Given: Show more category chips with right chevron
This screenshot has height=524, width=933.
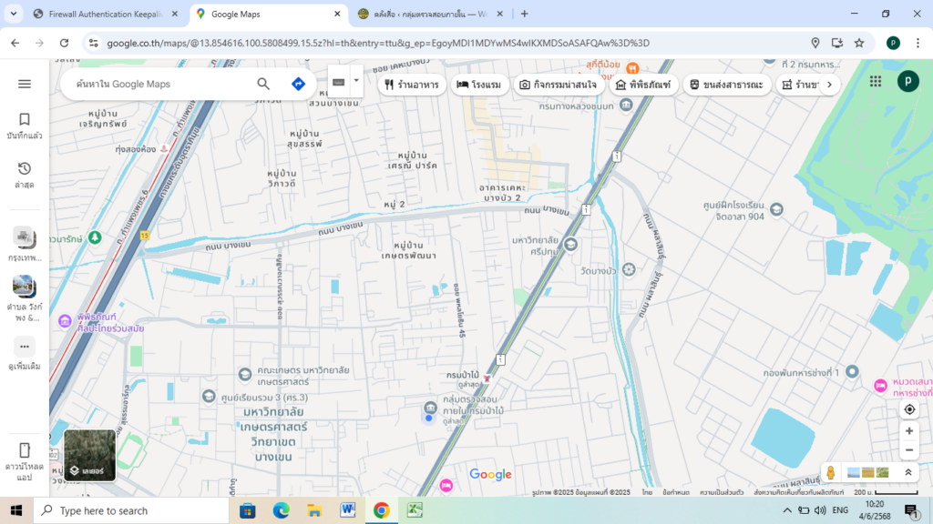Looking at the screenshot, I should click(x=829, y=85).
